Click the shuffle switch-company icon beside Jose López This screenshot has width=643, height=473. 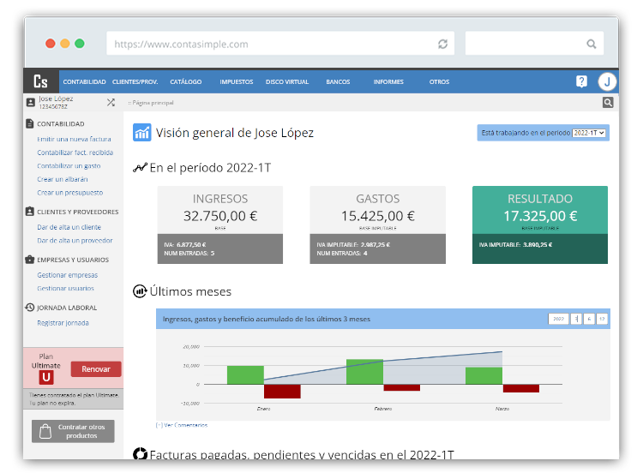click(x=111, y=102)
